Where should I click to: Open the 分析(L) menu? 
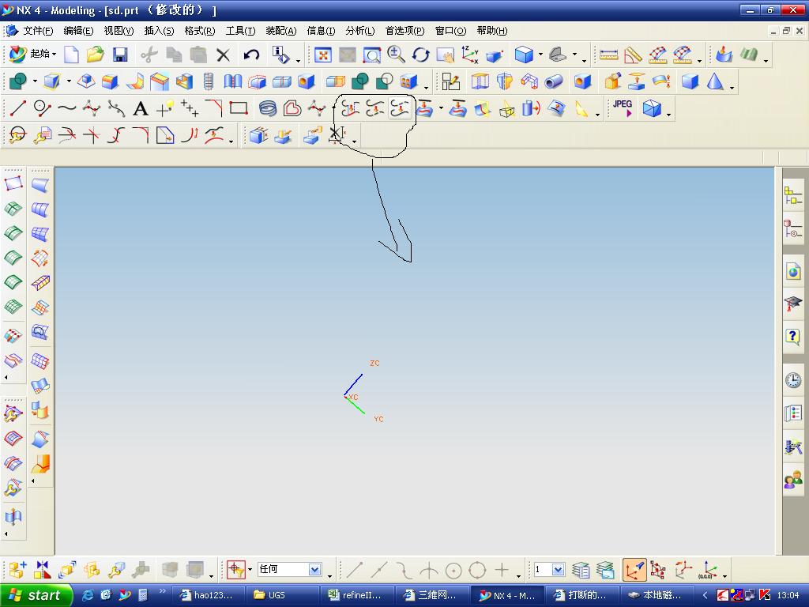[x=360, y=31]
